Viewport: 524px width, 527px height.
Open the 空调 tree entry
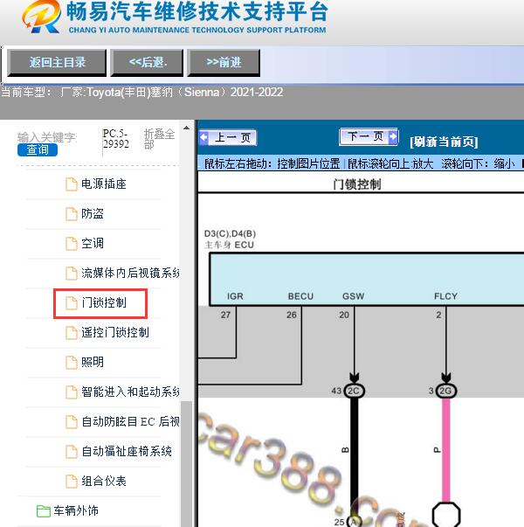(93, 243)
